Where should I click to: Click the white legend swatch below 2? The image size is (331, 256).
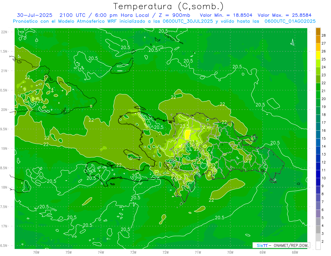tap(318, 245)
